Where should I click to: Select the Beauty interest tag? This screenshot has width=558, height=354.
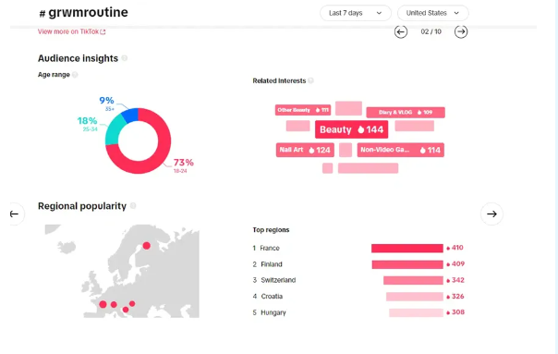[351, 129]
